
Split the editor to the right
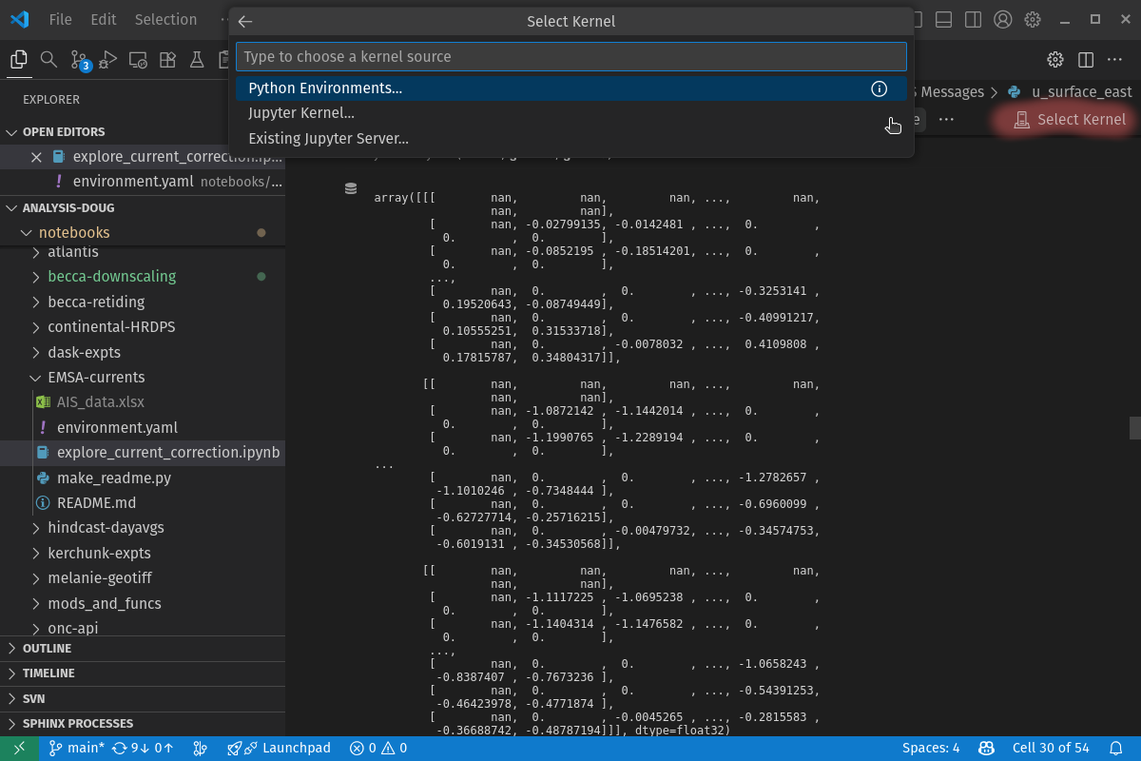point(1086,60)
